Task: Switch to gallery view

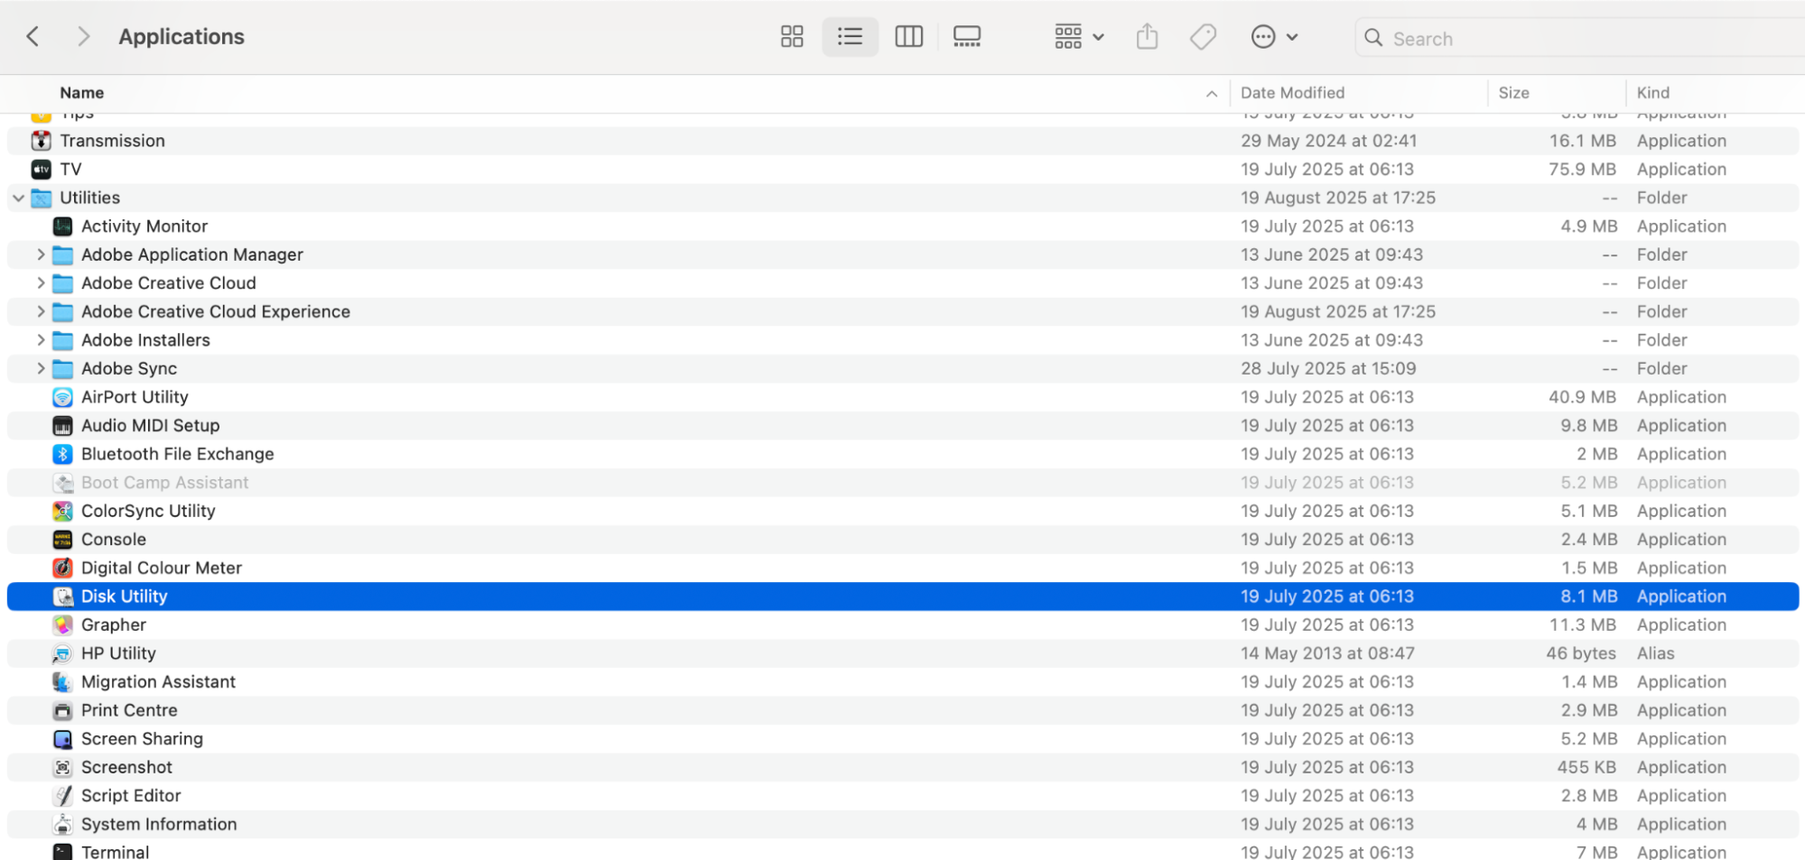Action: coord(966,37)
